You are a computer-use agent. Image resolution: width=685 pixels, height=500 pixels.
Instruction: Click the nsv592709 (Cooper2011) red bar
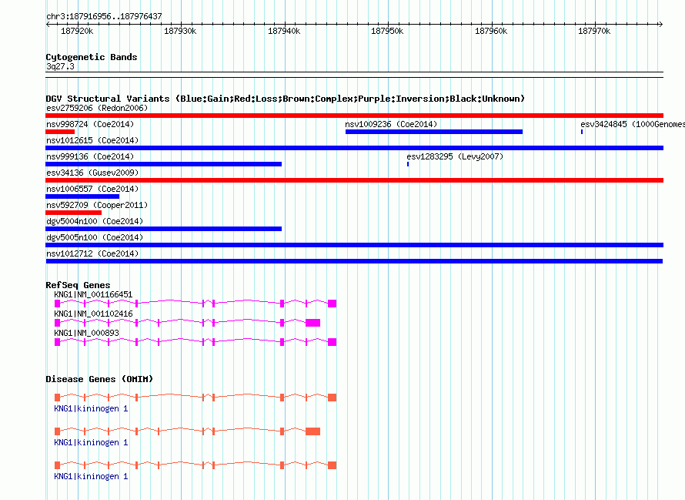(x=73, y=213)
